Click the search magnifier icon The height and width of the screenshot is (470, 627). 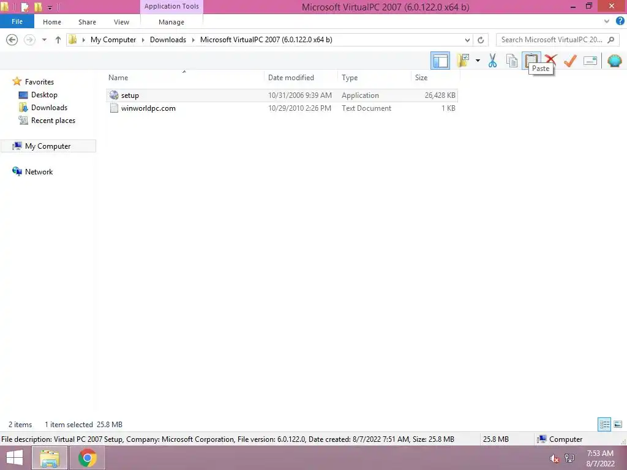click(x=610, y=40)
